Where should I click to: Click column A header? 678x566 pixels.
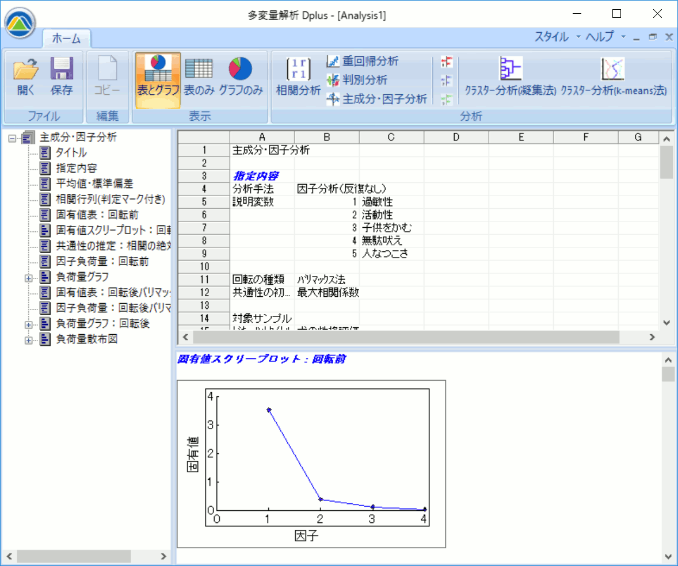pyautogui.click(x=262, y=137)
